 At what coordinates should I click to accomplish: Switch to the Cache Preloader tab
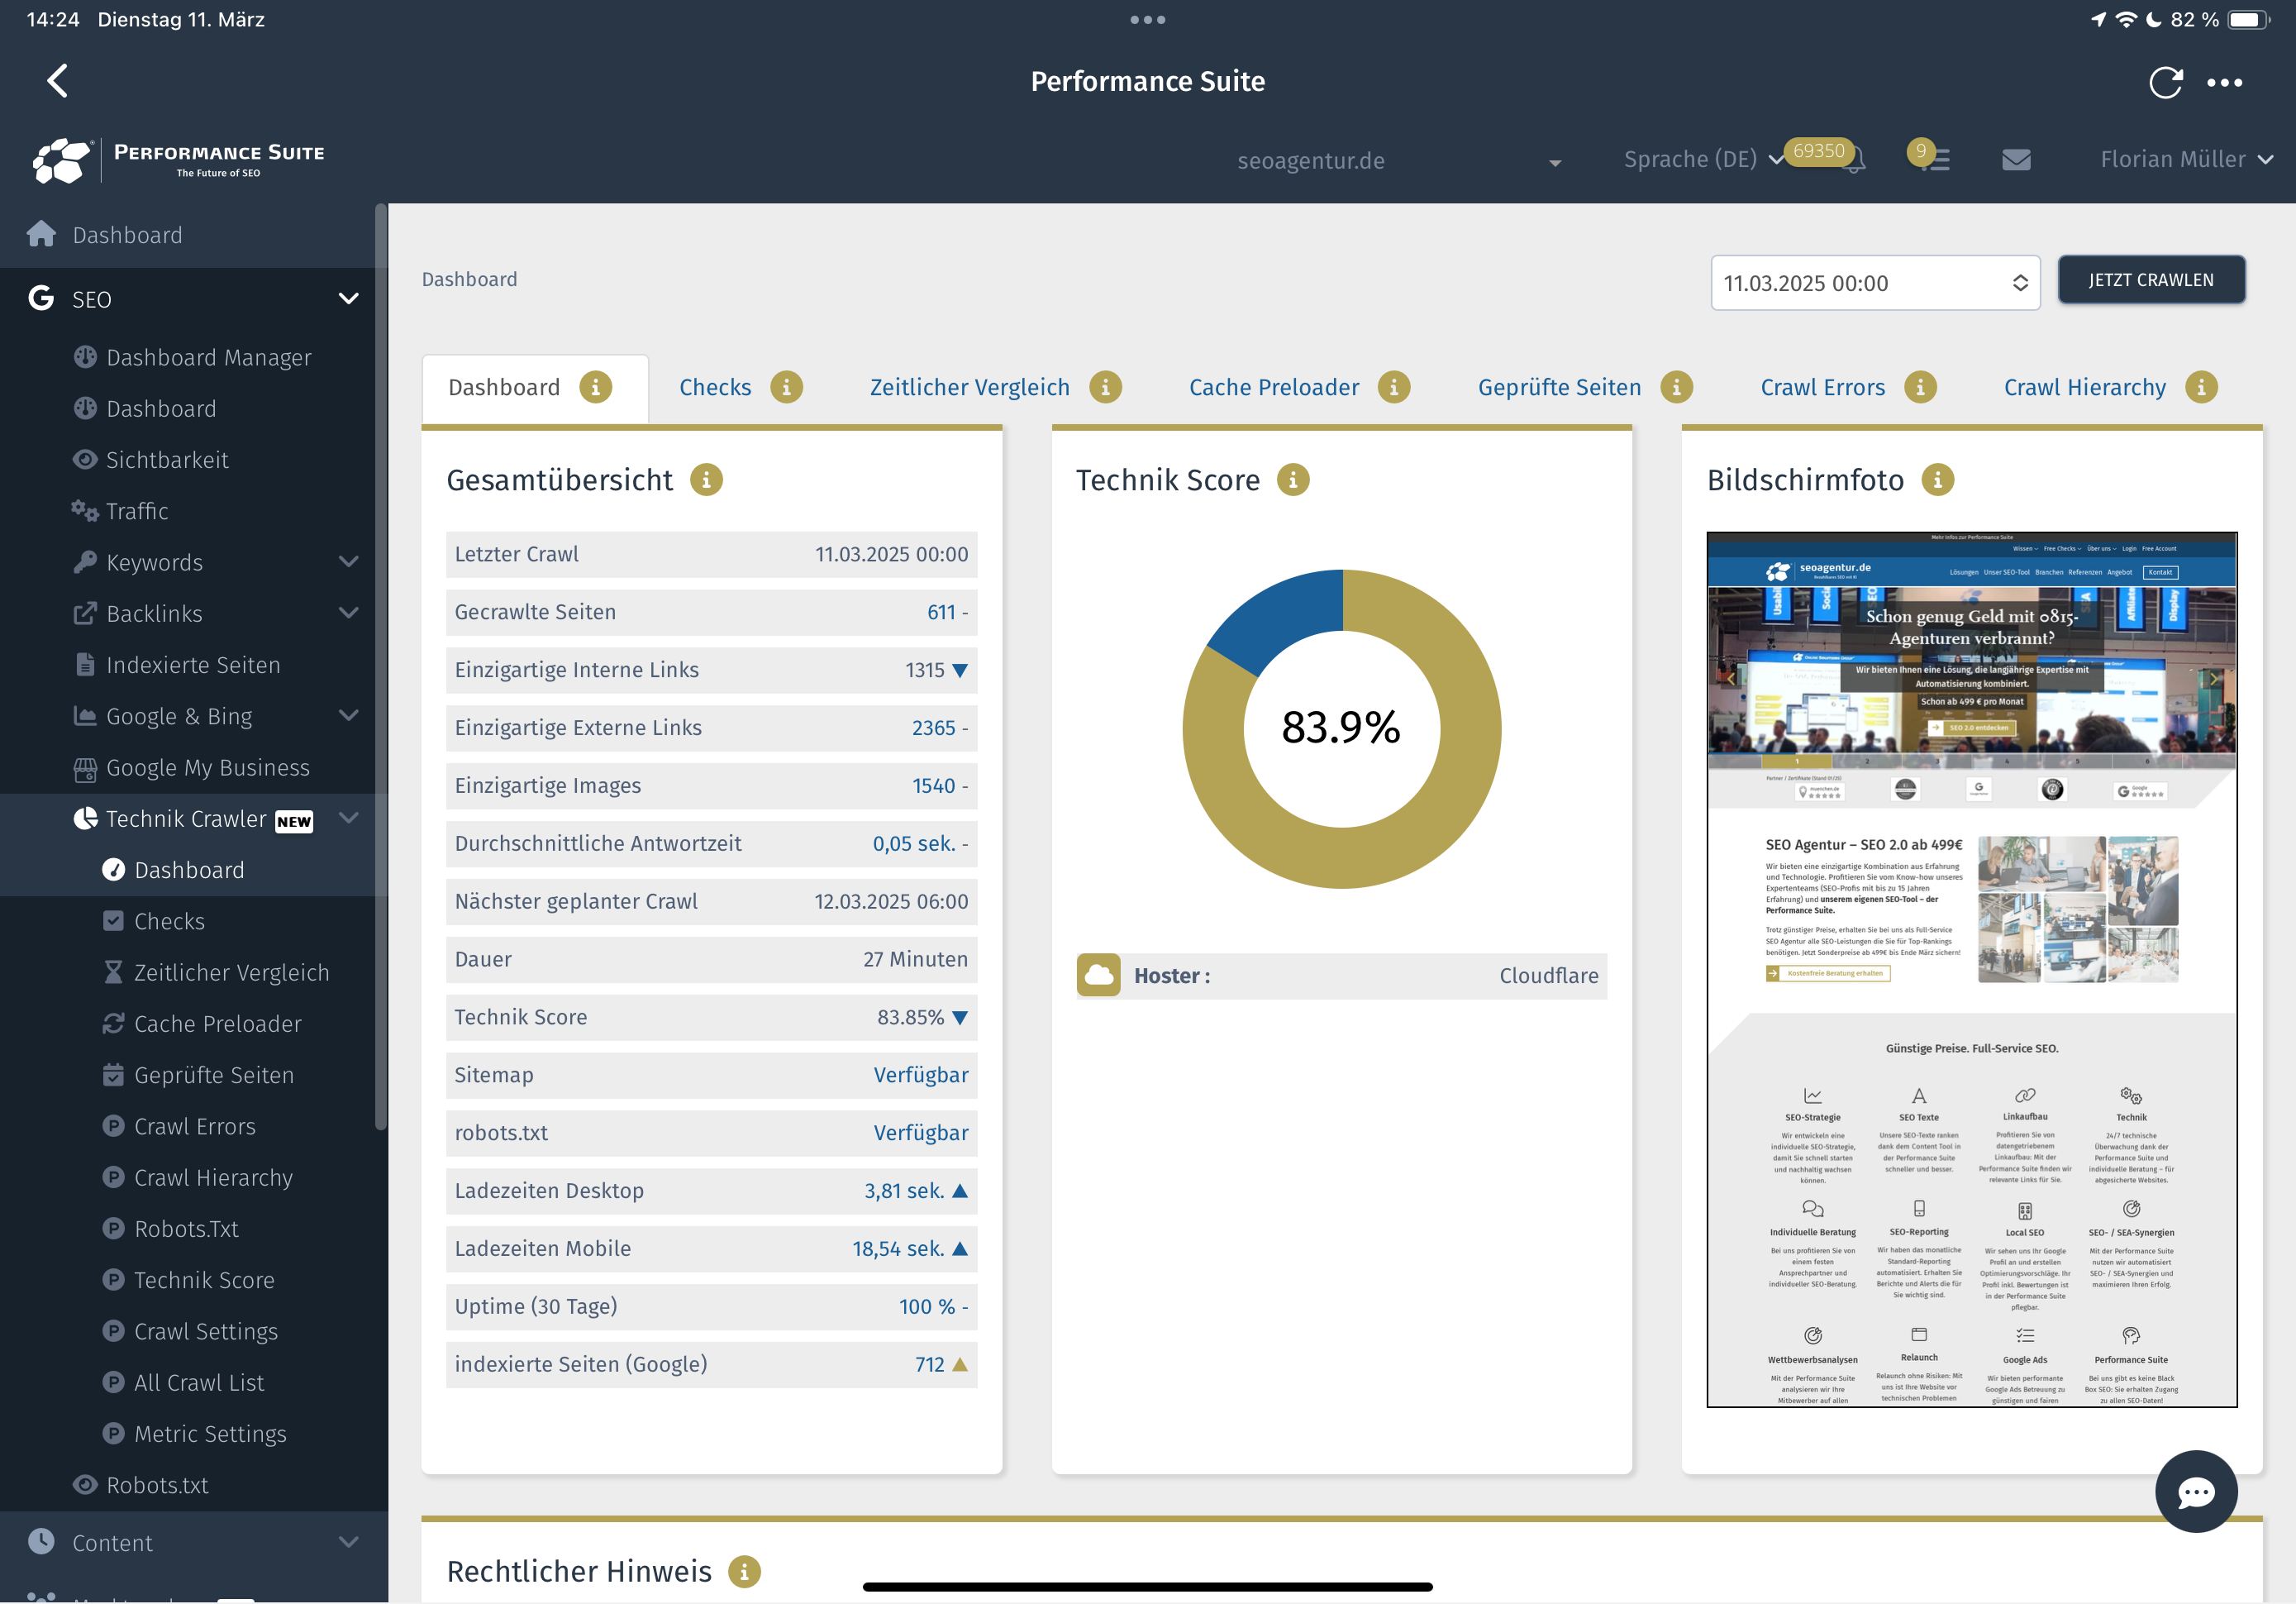point(1273,387)
